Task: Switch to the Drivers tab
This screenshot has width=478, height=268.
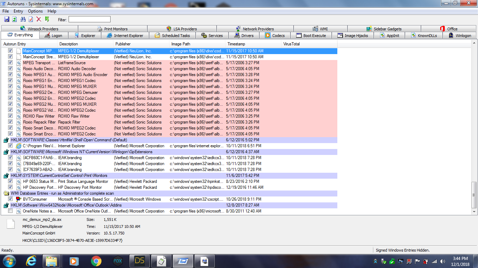Action: tap(244, 36)
